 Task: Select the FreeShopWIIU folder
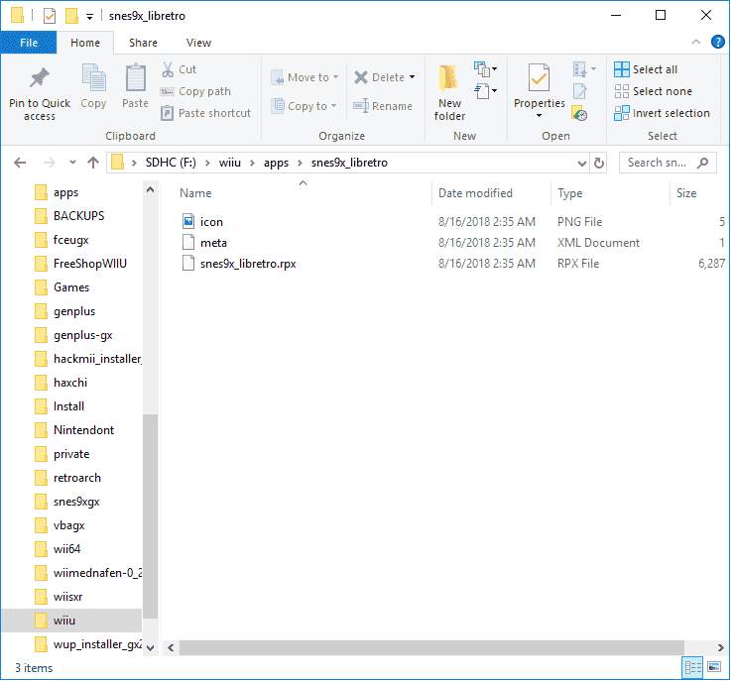tap(89, 264)
